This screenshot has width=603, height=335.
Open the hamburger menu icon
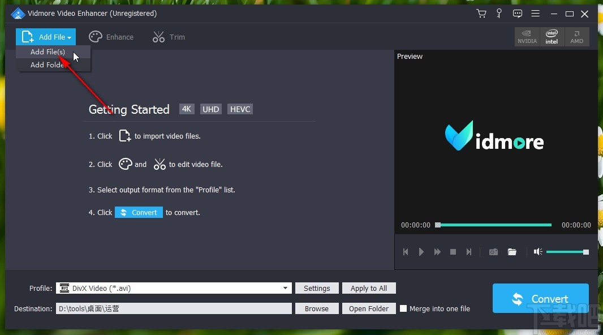535,14
